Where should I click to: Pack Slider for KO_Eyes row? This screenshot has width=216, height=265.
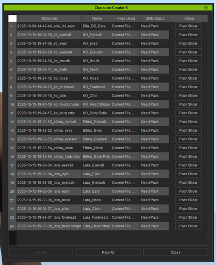[188, 44]
